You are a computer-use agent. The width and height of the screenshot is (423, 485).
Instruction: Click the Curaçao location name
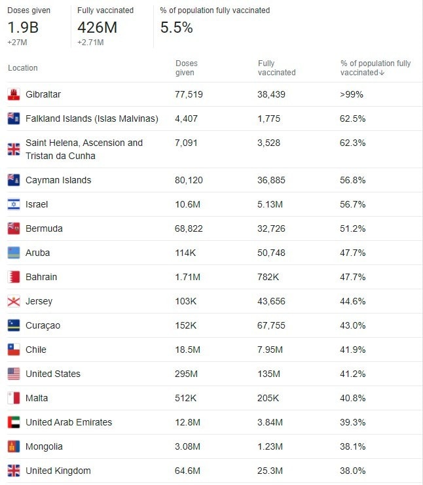43,325
